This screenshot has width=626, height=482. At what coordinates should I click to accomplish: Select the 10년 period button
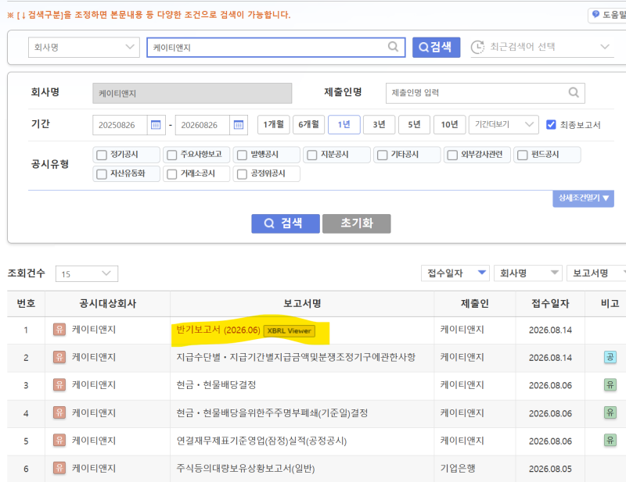449,125
